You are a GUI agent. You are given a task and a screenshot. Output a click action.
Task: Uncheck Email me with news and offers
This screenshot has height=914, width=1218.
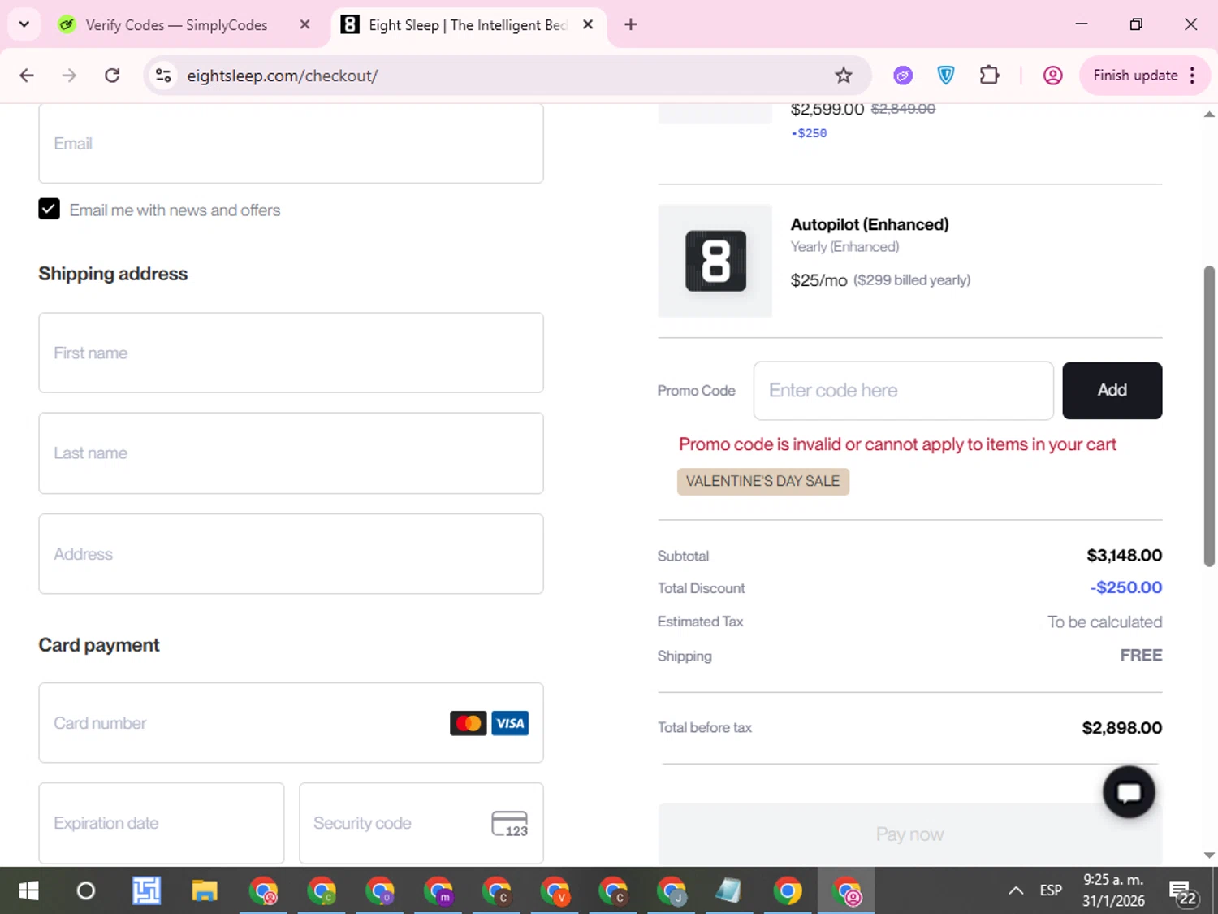pyautogui.click(x=49, y=209)
